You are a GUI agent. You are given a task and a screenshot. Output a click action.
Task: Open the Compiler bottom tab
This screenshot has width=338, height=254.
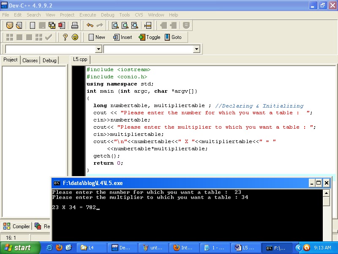point(16,226)
